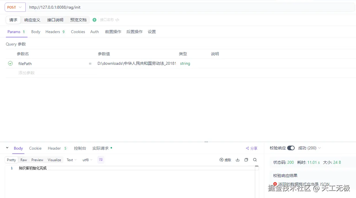Open the 后置操作 tab

tap(135, 32)
